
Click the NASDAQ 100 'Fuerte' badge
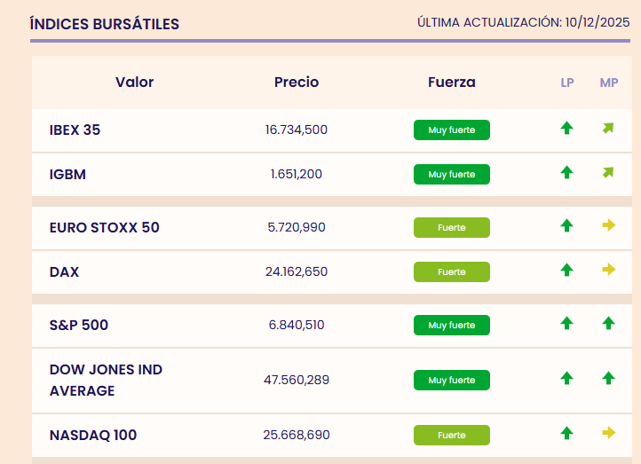(451, 435)
